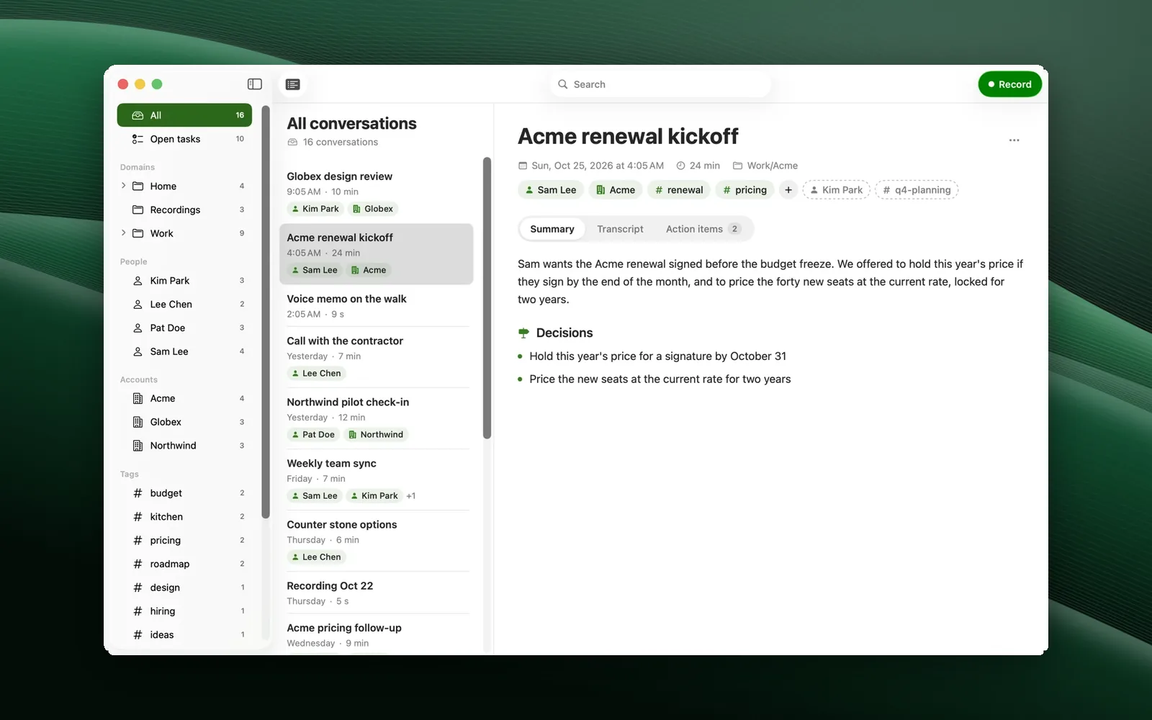Open the Open tasks list
This screenshot has width=1152, height=720.
184,139
